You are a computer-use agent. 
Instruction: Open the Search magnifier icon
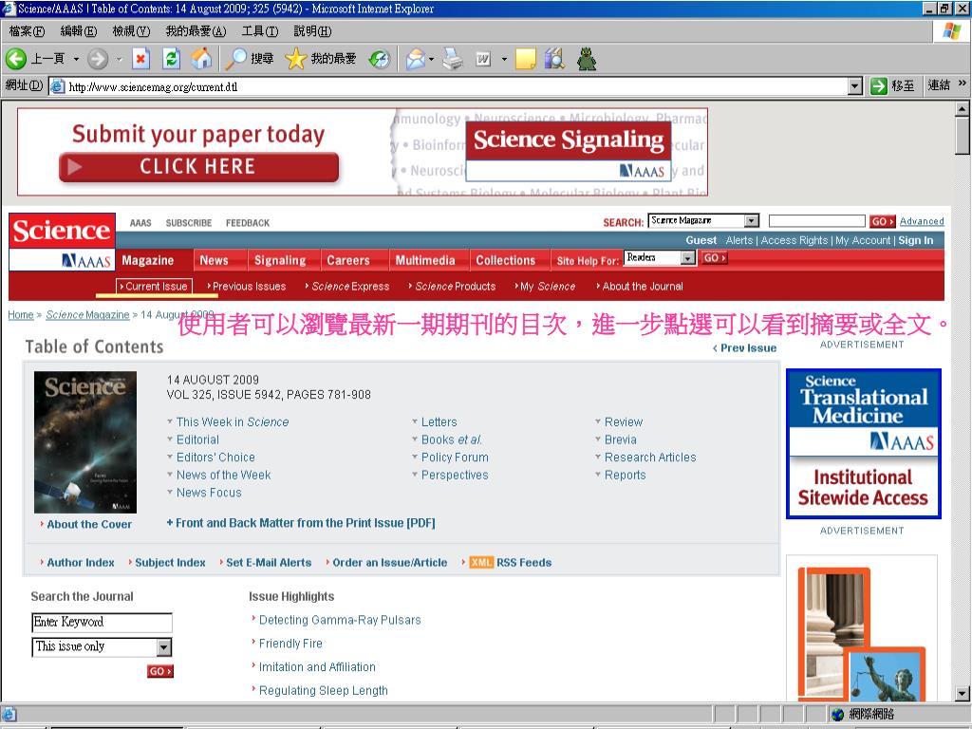[x=235, y=60]
